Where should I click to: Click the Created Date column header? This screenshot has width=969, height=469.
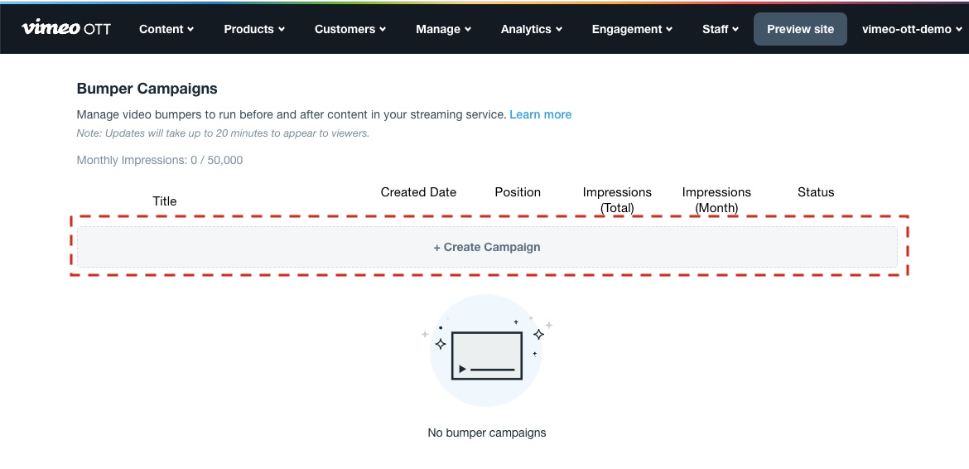[x=418, y=192]
